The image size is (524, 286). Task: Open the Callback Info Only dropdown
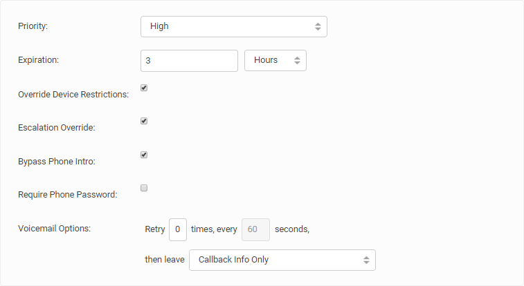point(282,260)
